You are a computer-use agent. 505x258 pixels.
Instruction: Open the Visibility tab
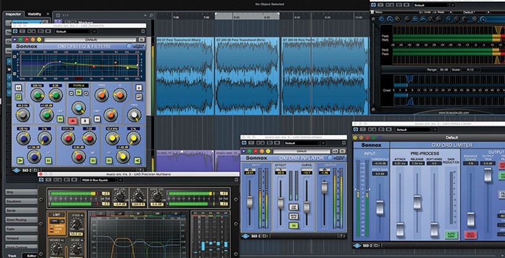click(34, 14)
